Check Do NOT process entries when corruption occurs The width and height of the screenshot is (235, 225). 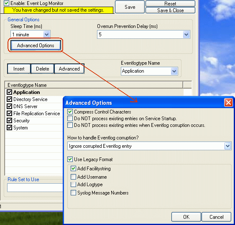pos(70,125)
